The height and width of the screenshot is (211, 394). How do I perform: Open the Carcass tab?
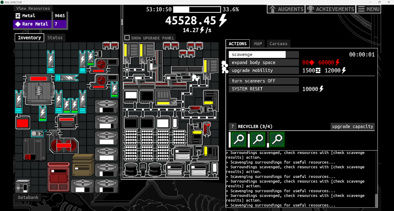pyautogui.click(x=278, y=44)
